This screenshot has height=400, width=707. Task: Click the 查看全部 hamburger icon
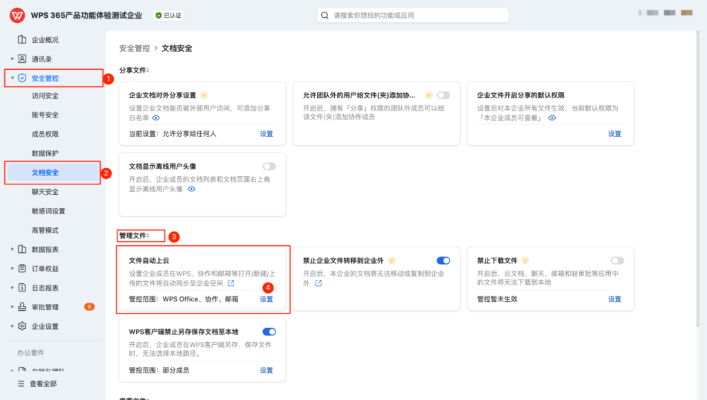click(21, 384)
